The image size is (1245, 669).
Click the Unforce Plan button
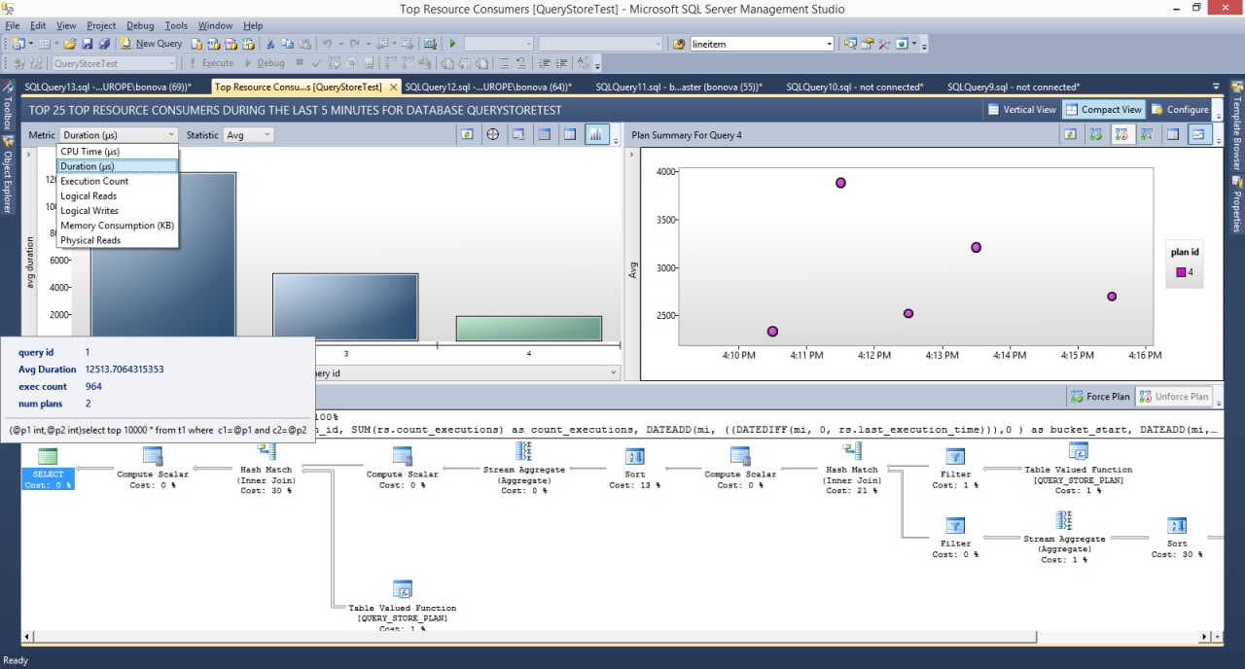pyautogui.click(x=1174, y=397)
